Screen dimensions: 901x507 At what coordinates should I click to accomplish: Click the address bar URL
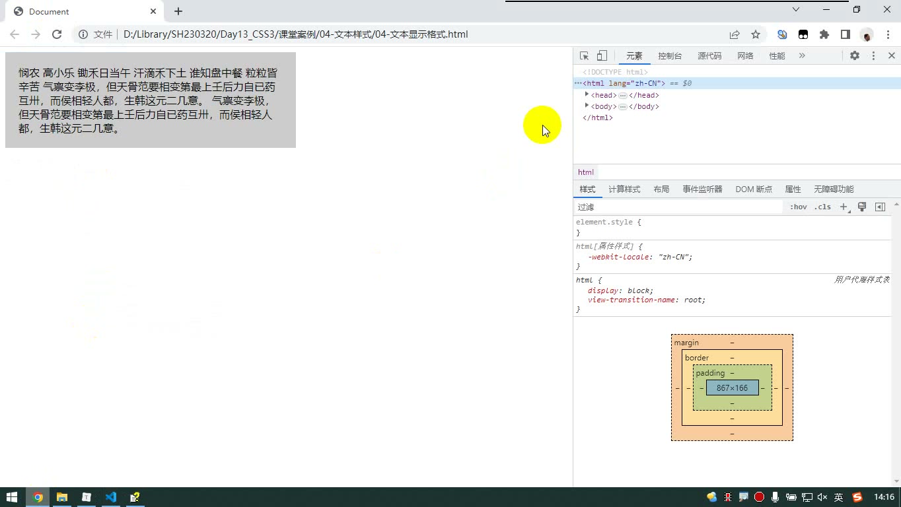click(x=295, y=34)
